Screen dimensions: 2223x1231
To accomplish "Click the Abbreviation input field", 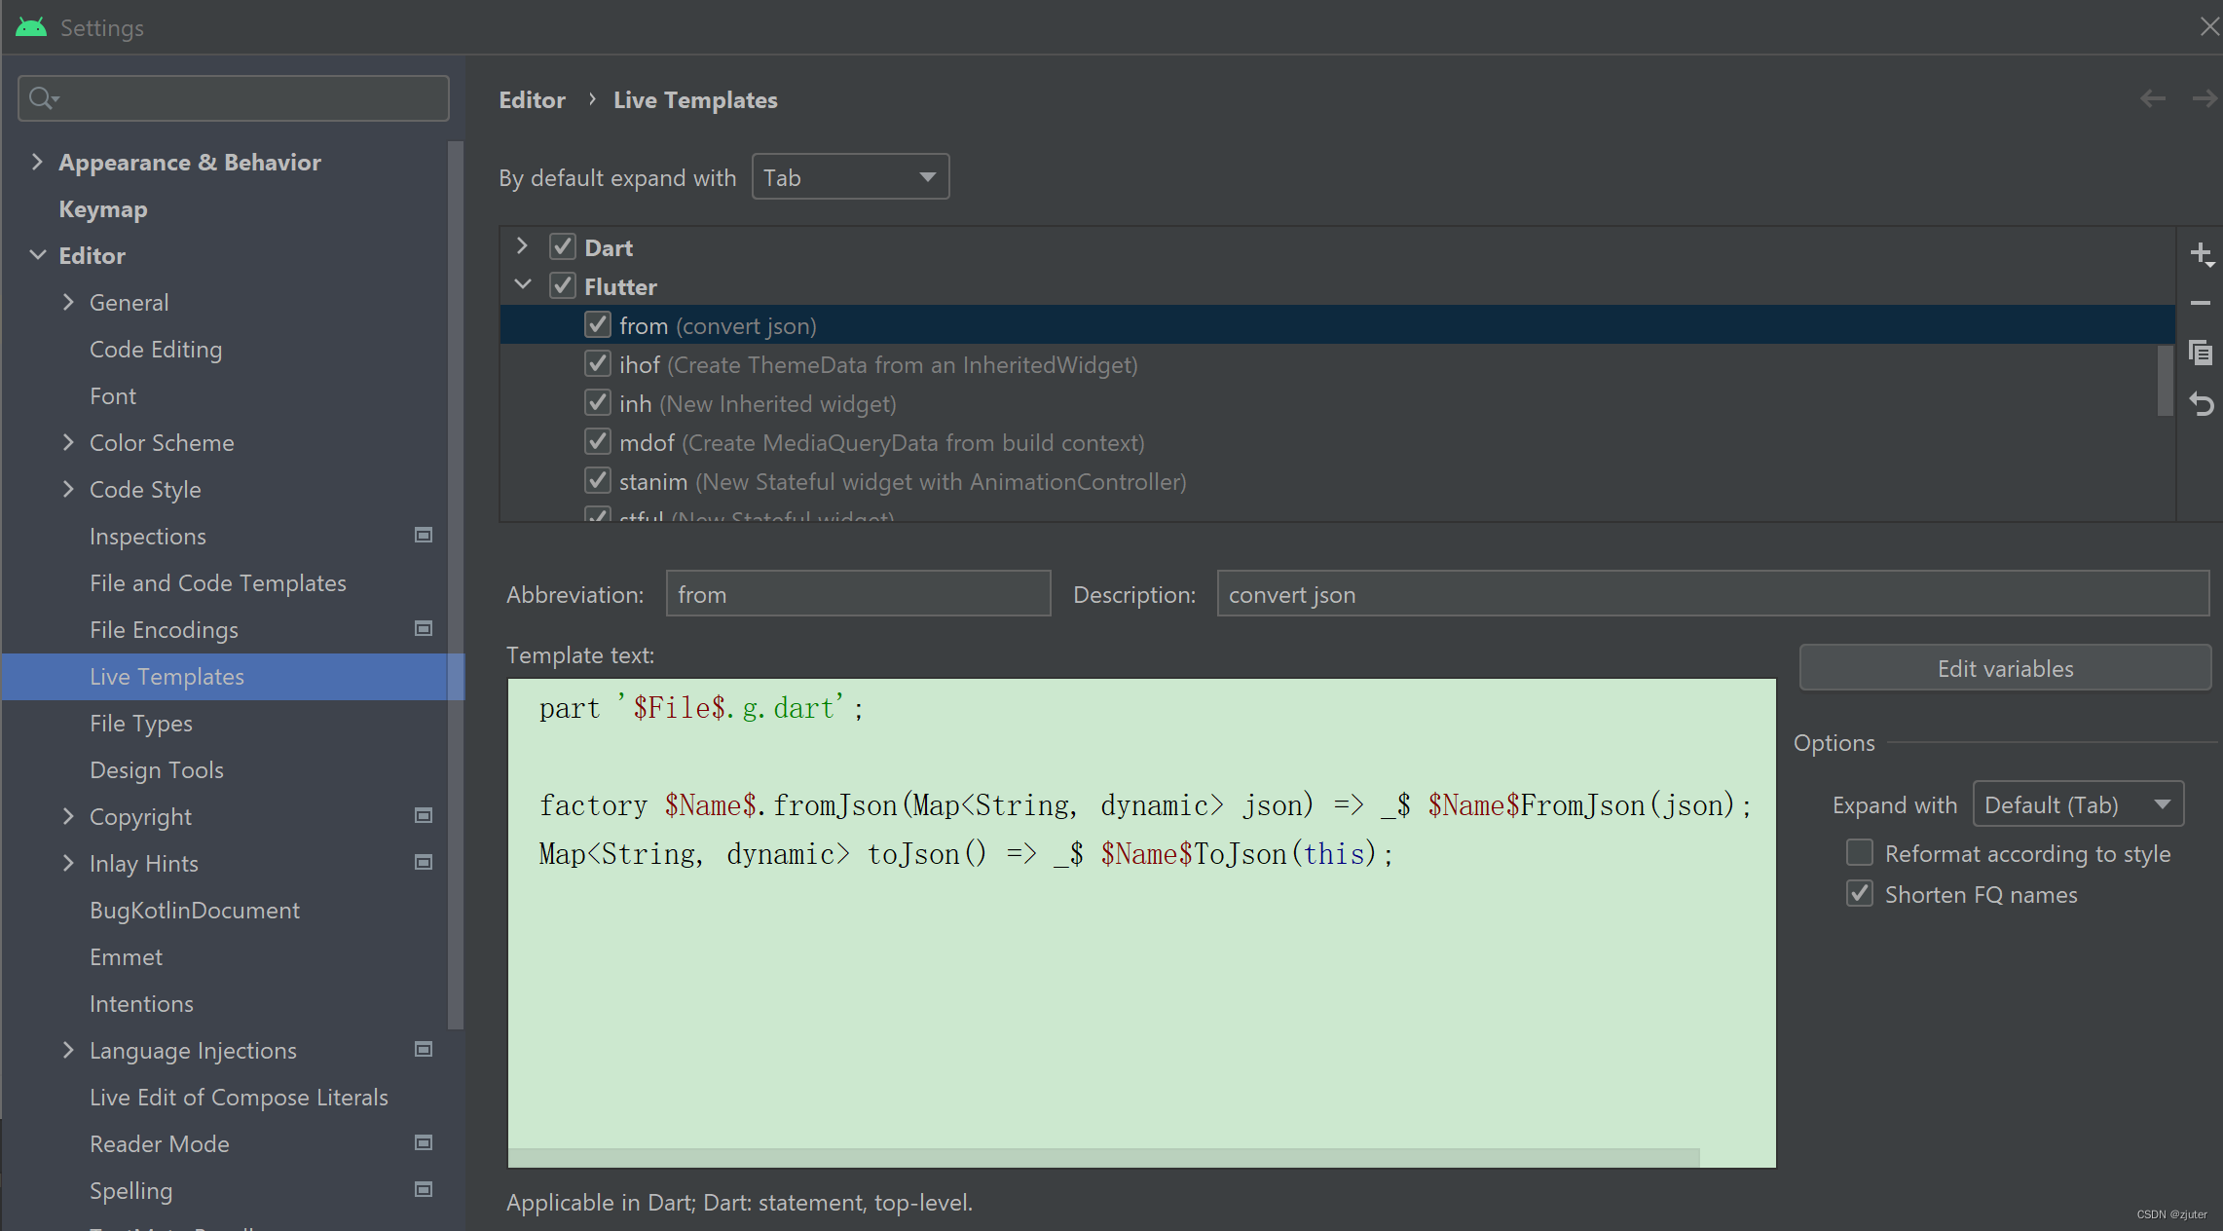I will [857, 594].
